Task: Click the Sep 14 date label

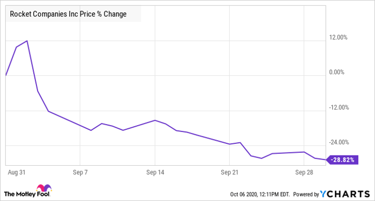Action: [x=155, y=172]
